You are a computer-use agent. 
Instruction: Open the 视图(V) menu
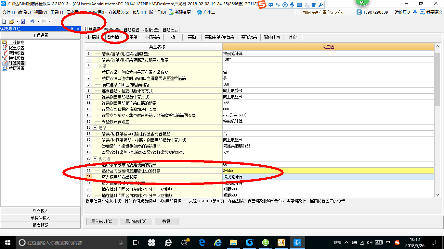[x=41, y=12]
